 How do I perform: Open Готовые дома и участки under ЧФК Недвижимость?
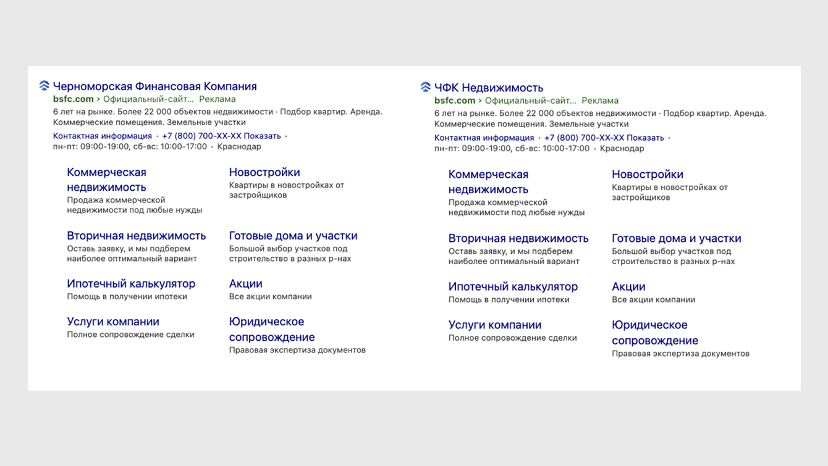pos(676,238)
